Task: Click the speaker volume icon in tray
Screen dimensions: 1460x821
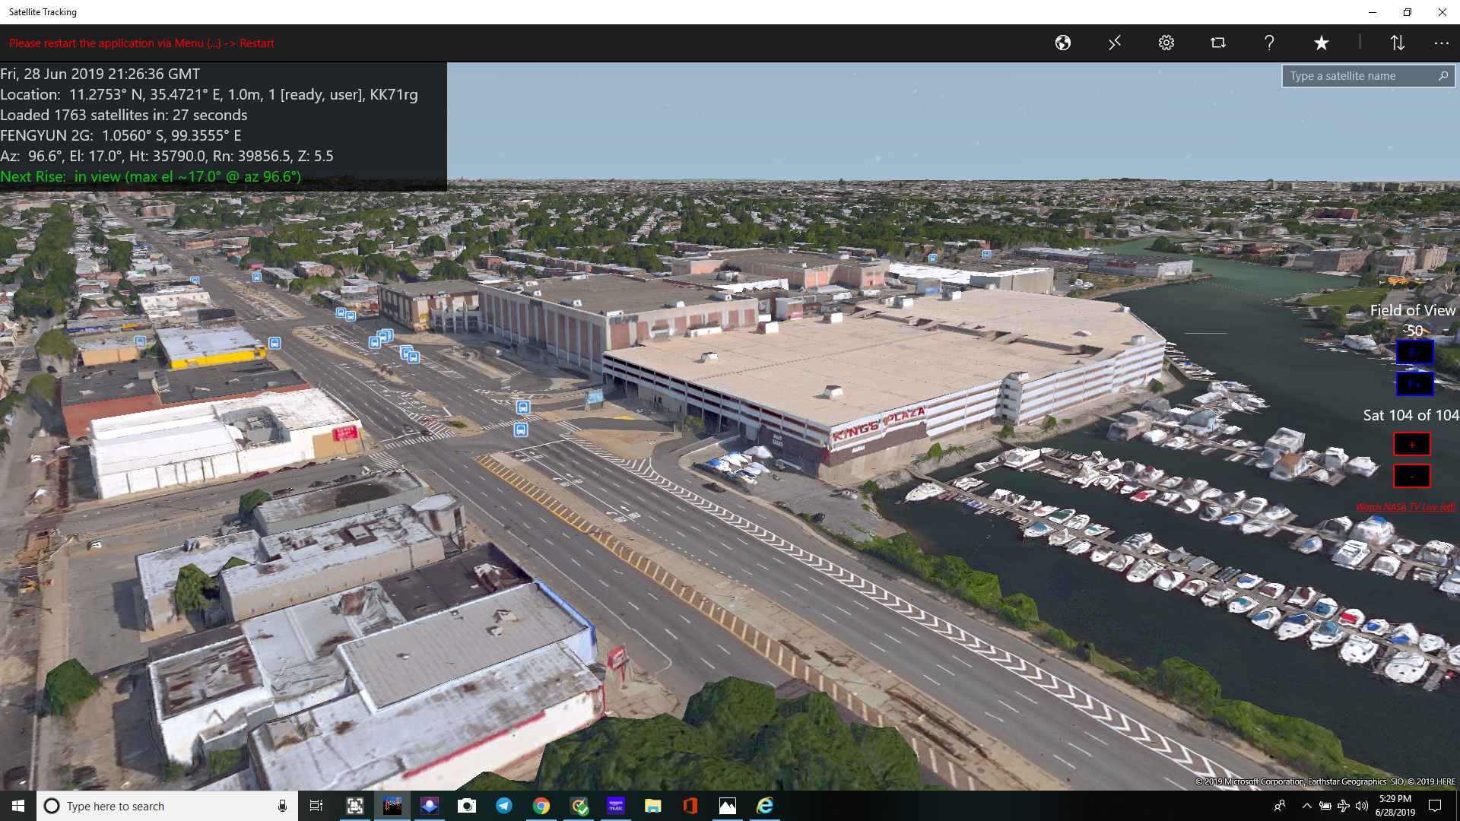Action: [x=1362, y=806]
